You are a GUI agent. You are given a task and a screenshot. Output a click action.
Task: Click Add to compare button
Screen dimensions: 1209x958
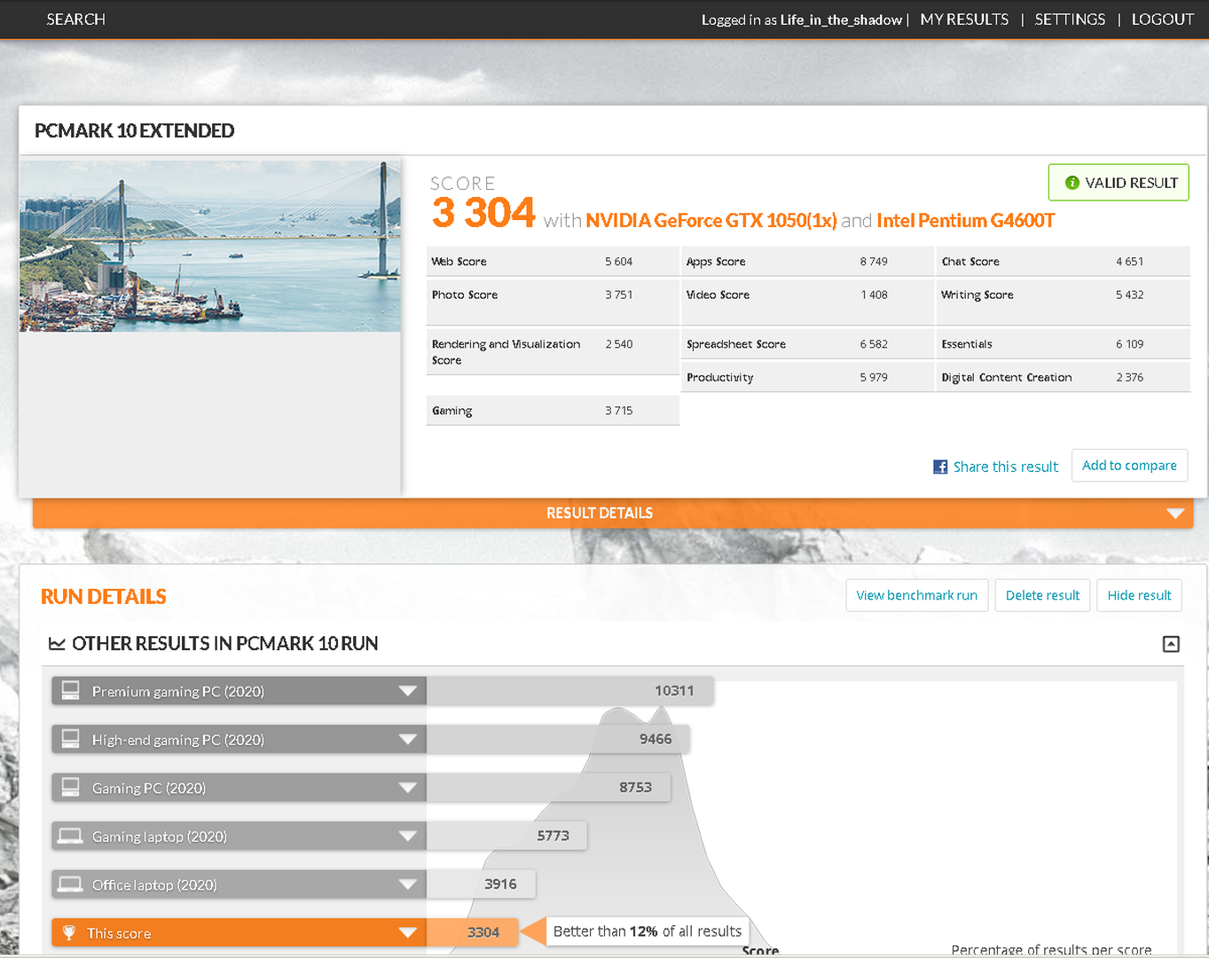(1129, 466)
